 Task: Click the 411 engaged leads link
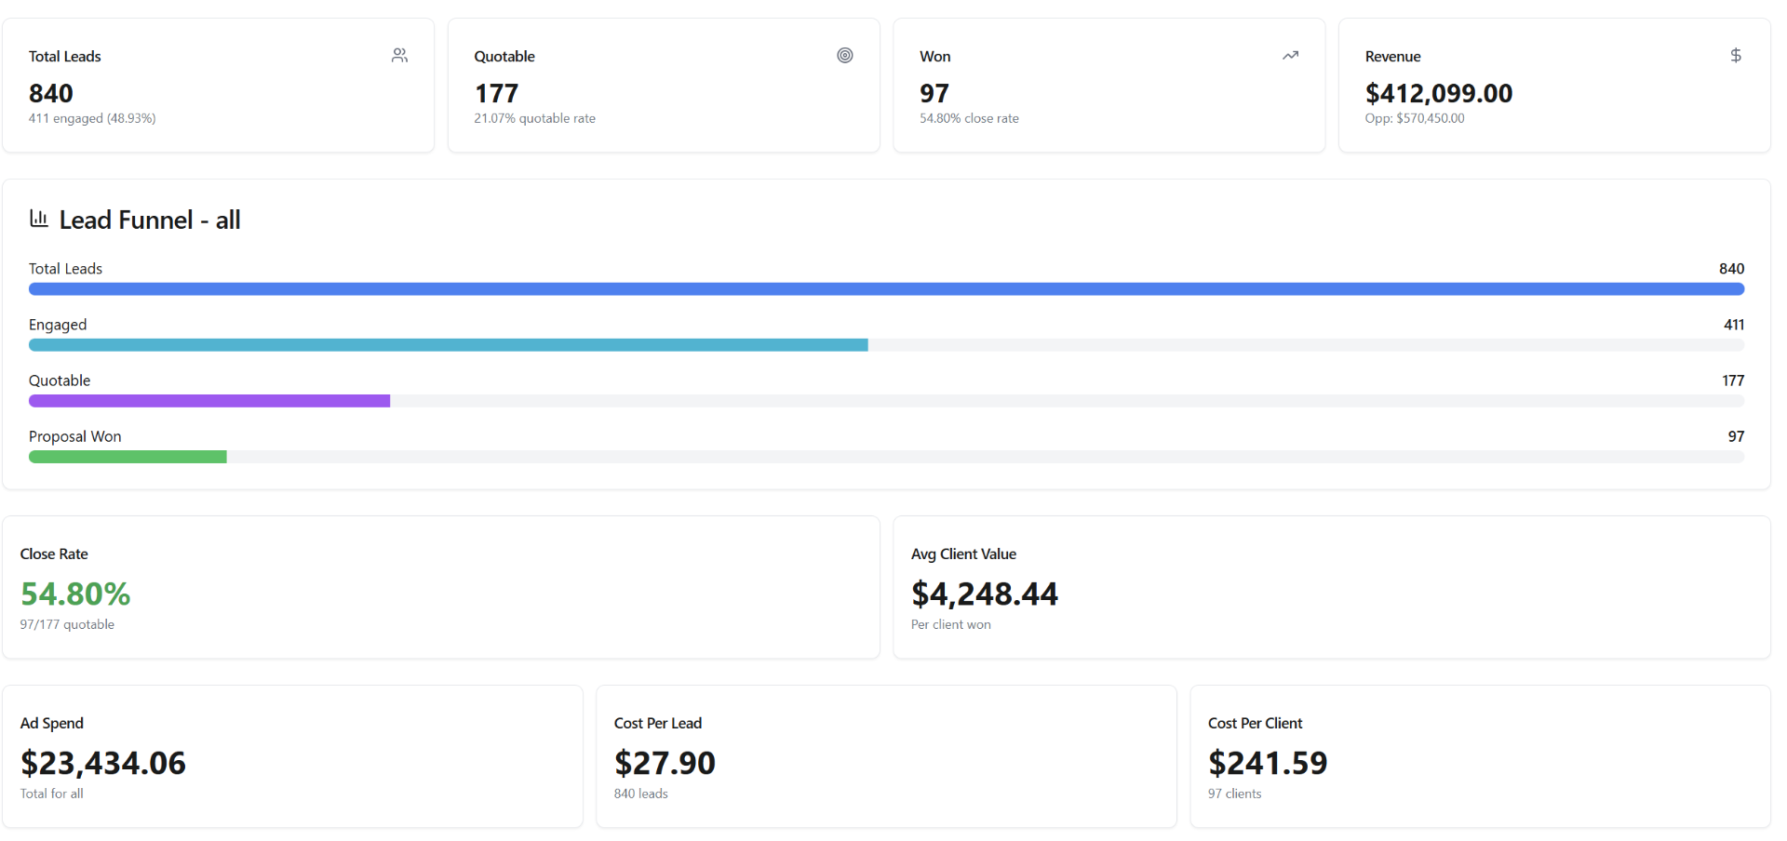coord(92,118)
